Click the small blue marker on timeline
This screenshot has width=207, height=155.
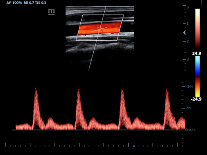point(134,146)
